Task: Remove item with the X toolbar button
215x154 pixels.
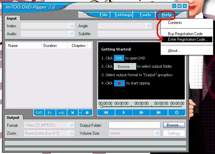Action: click(x=73, y=113)
